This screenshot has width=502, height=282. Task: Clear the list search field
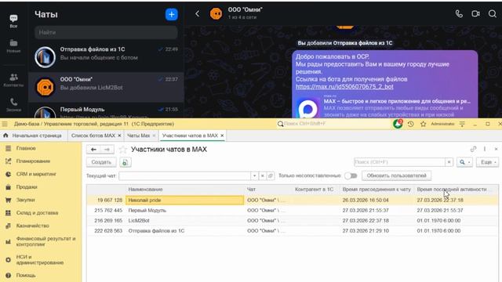tap(449, 162)
